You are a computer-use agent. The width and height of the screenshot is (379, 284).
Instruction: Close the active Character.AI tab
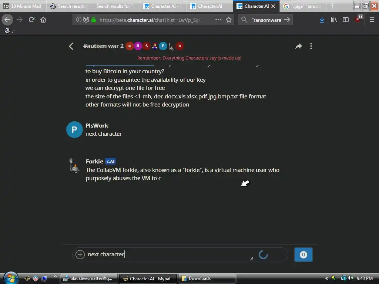273,6
